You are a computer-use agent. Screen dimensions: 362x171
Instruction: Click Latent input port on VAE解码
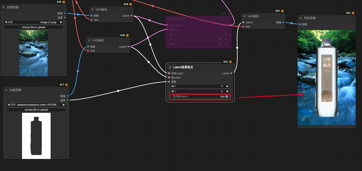pos(243,22)
